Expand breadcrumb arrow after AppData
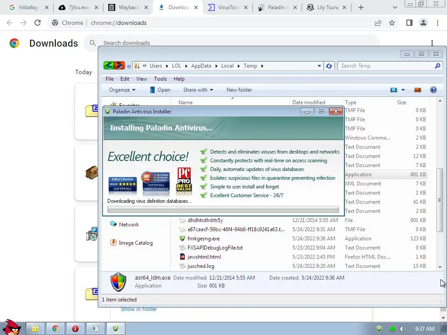Viewport: 447px width, 335px height. 217,66
